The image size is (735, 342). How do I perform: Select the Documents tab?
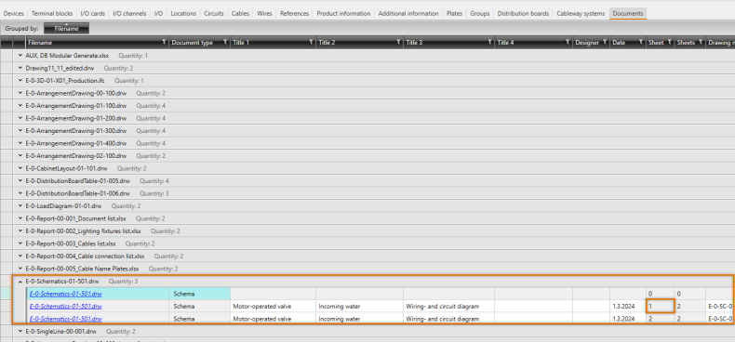tap(628, 14)
